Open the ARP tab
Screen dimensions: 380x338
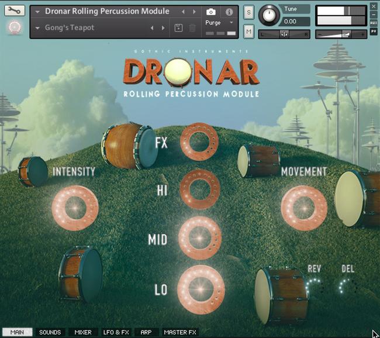point(146,332)
